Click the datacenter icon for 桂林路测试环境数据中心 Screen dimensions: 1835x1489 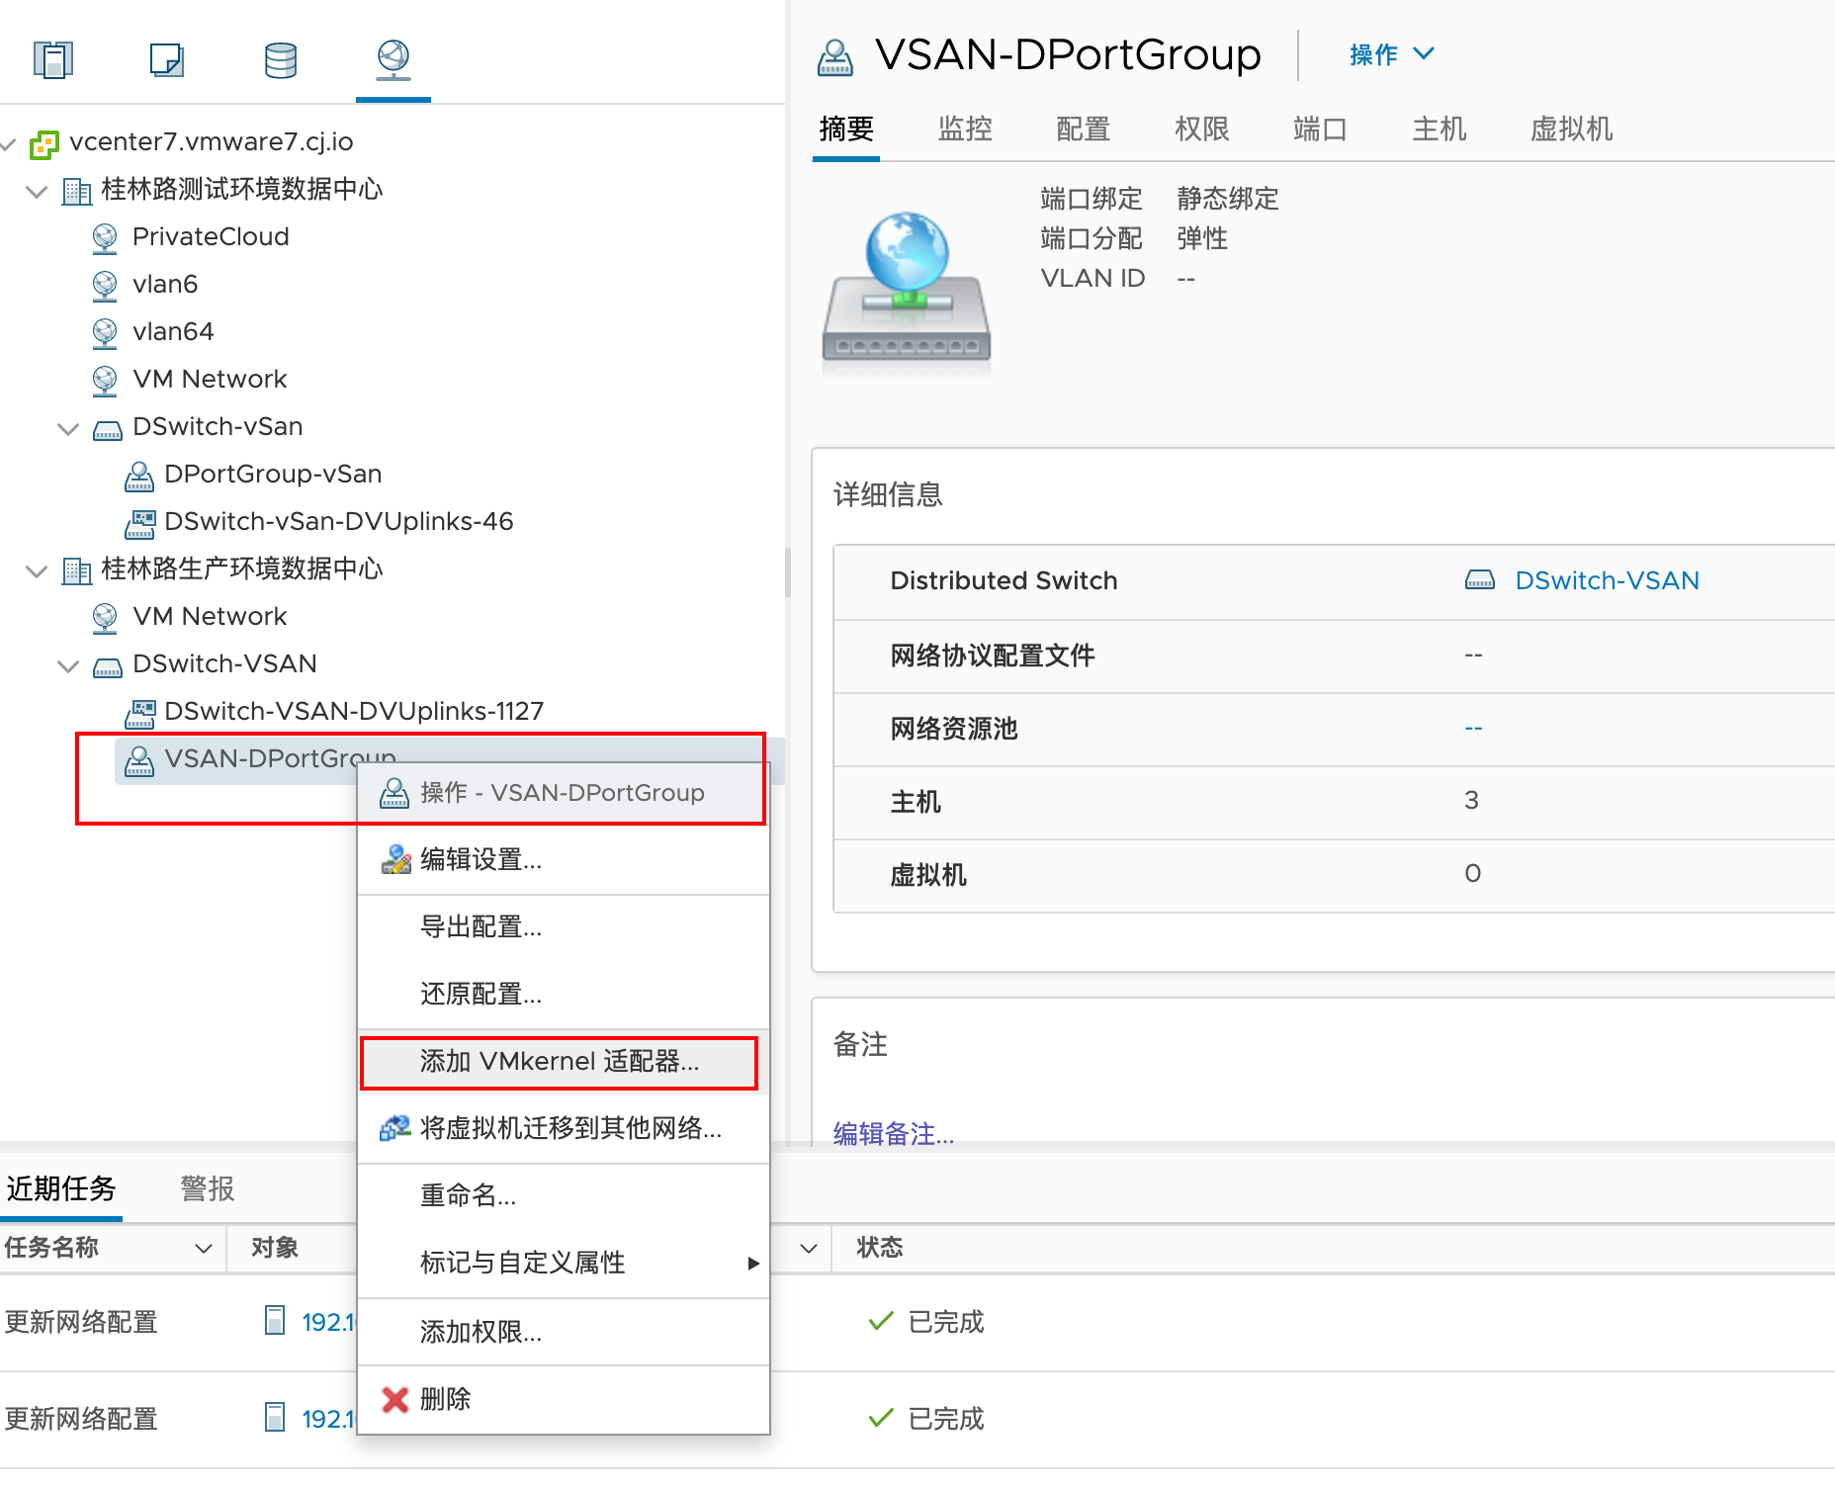(76, 191)
